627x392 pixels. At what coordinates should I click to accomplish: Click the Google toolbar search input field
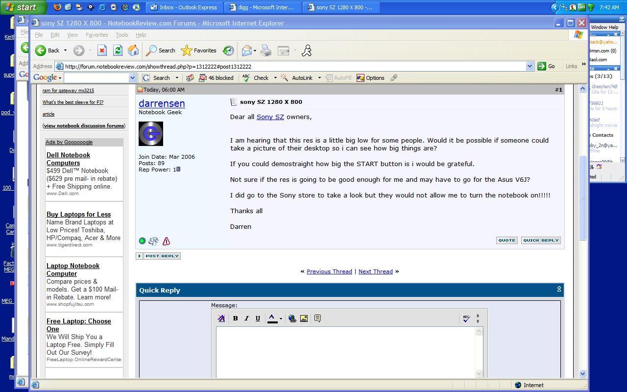pyautogui.click(x=96, y=78)
